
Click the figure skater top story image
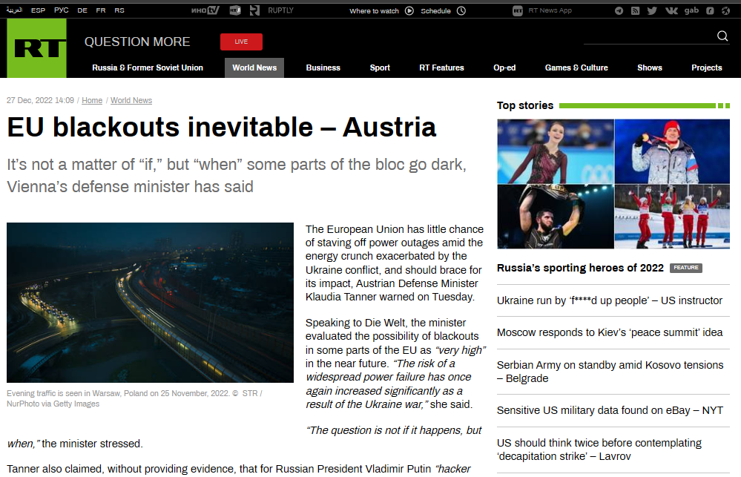pos(556,151)
